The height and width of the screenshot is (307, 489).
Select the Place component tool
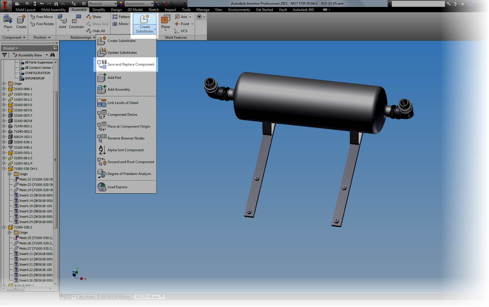[x=8, y=21]
